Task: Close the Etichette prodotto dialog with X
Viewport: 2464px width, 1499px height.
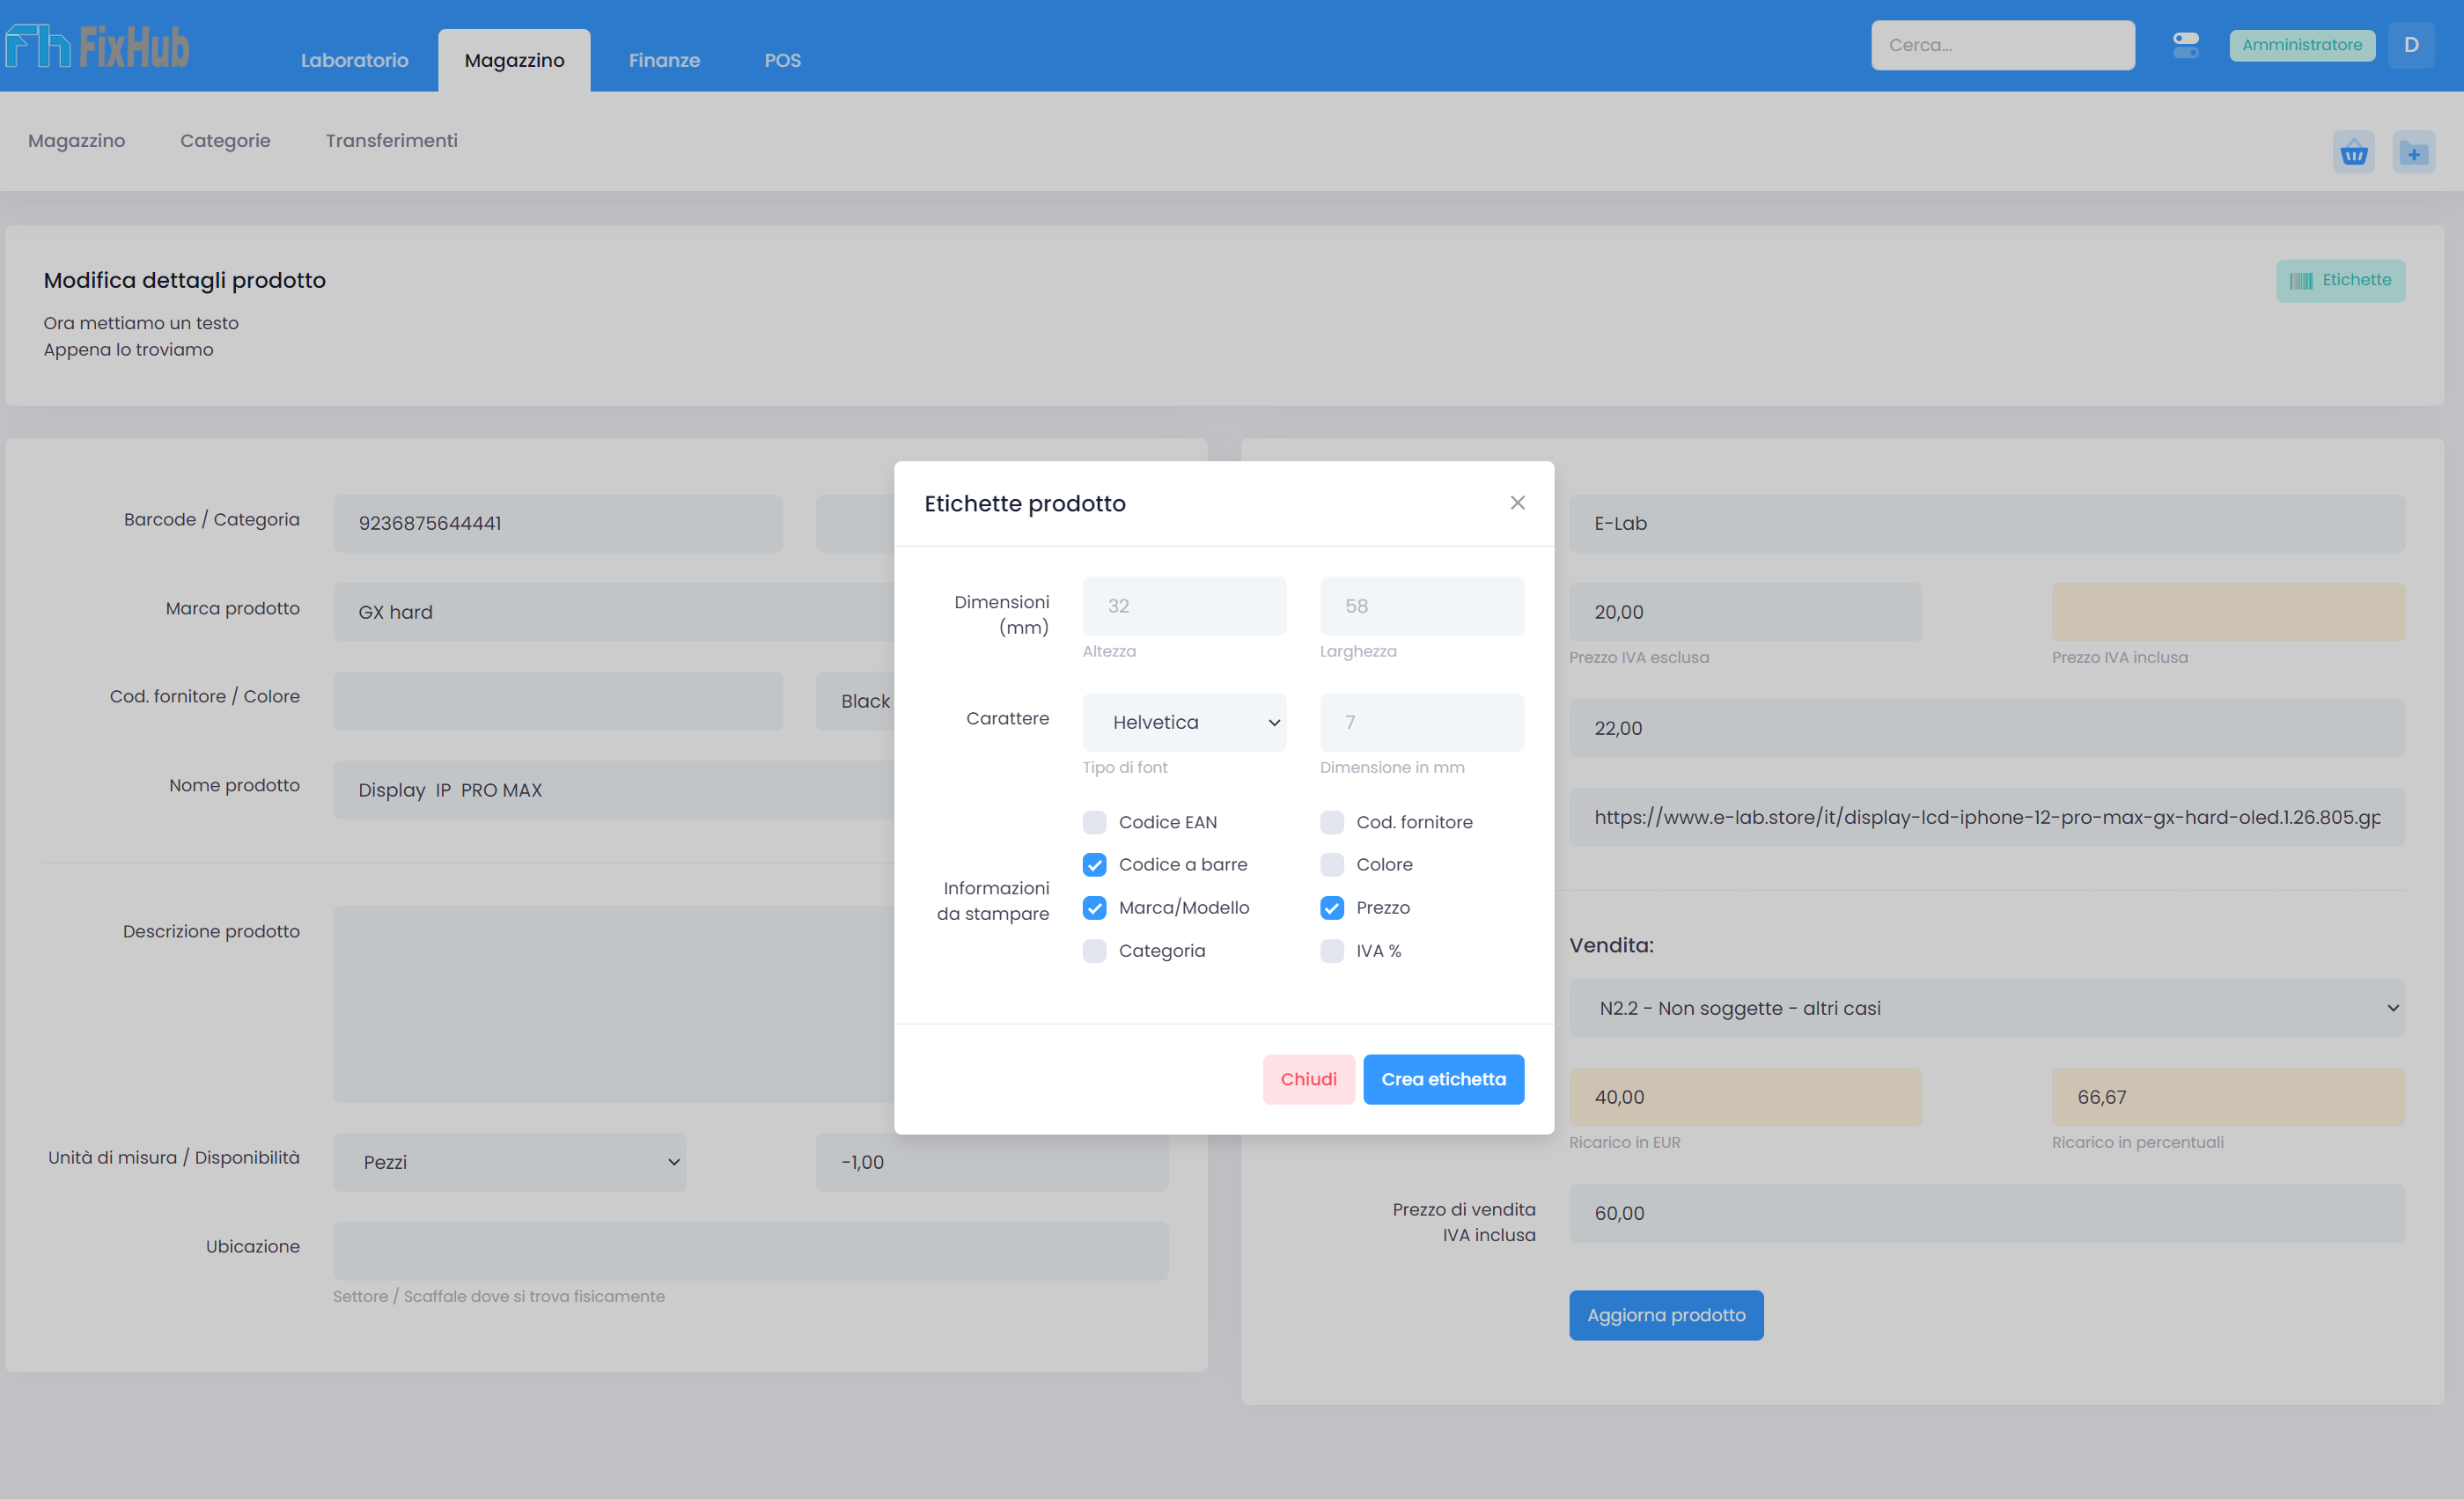Action: 1517,503
